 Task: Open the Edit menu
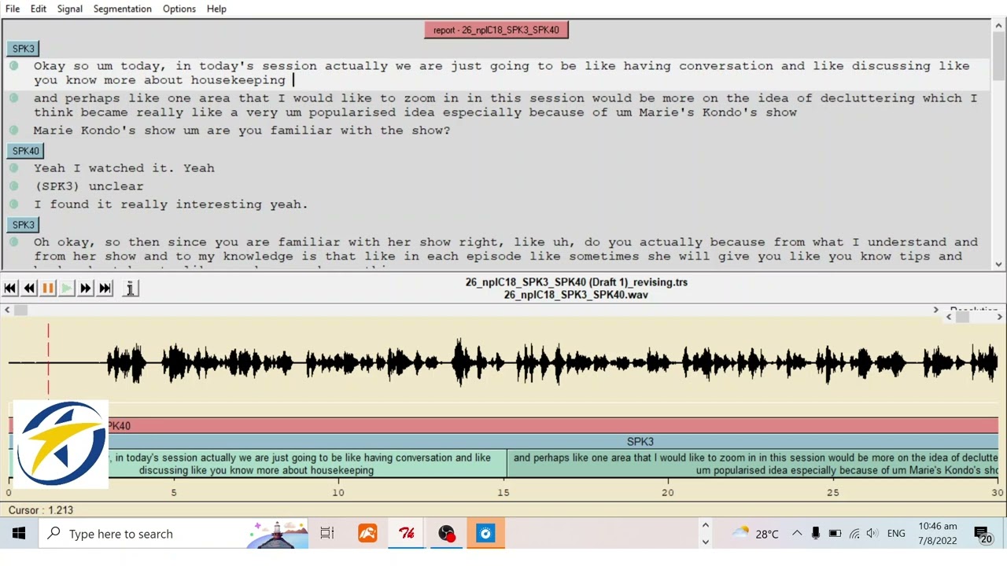click(x=39, y=9)
